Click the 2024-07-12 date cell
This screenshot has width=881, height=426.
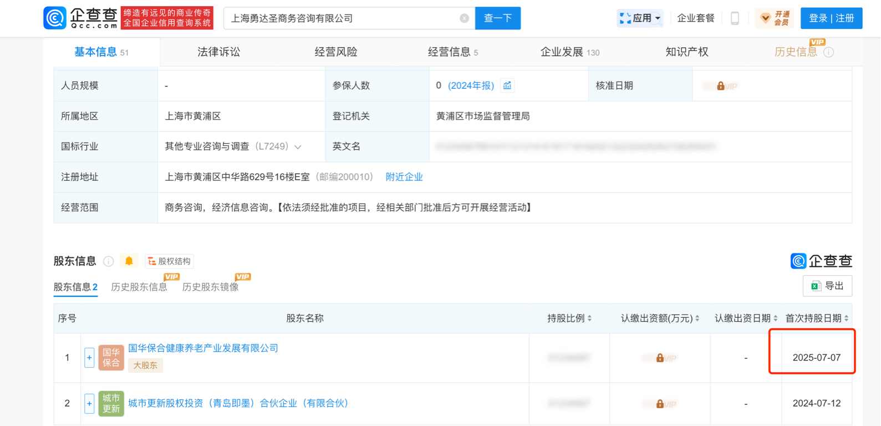coord(817,403)
